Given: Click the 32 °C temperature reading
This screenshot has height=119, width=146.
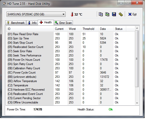Looking at the screenshot, I should (x=78, y=14).
